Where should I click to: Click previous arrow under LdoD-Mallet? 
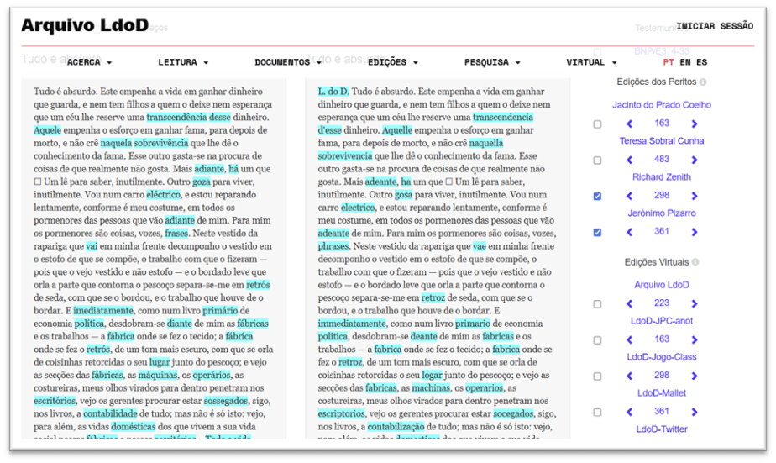point(629,412)
